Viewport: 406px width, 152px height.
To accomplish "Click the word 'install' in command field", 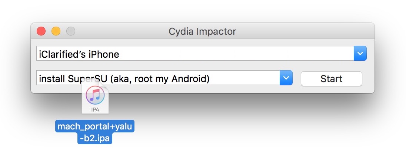I will pos(52,78).
